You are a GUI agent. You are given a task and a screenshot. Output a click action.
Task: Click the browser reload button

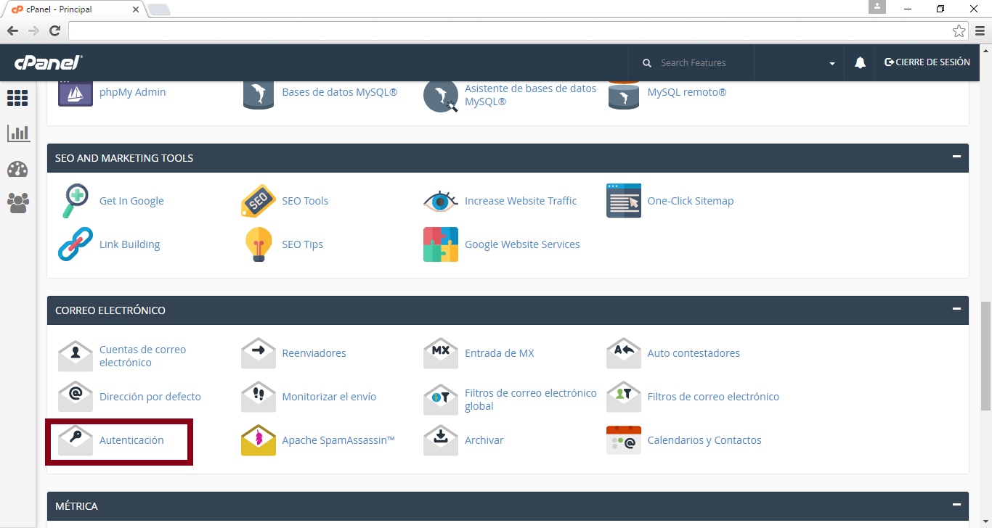tap(54, 30)
